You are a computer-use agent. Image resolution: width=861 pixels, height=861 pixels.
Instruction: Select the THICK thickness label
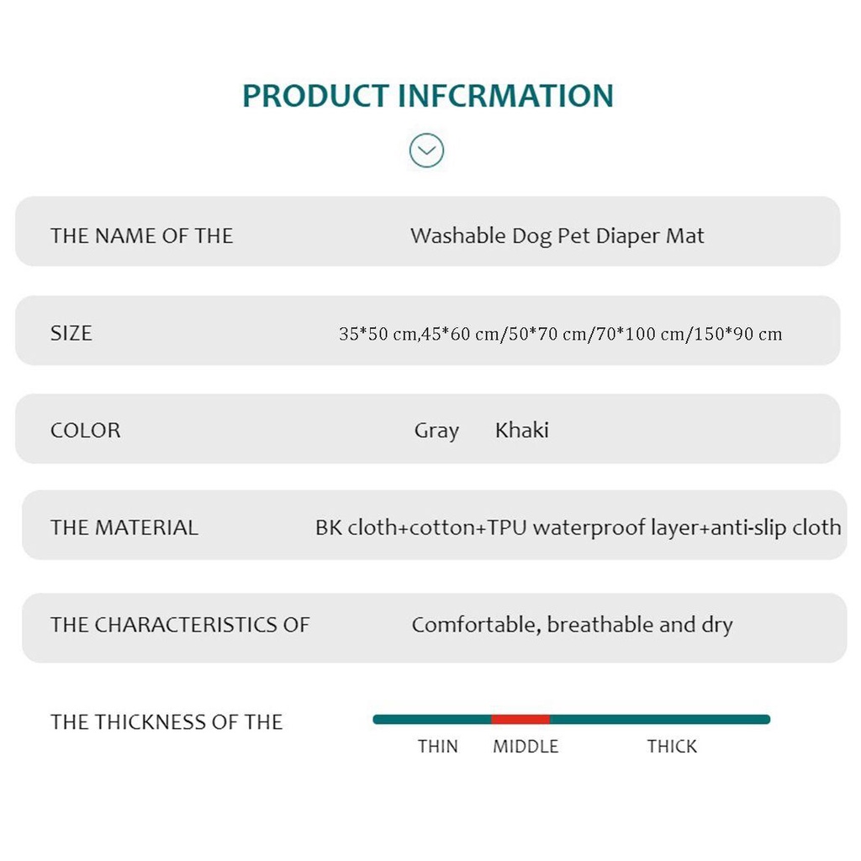tap(672, 747)
